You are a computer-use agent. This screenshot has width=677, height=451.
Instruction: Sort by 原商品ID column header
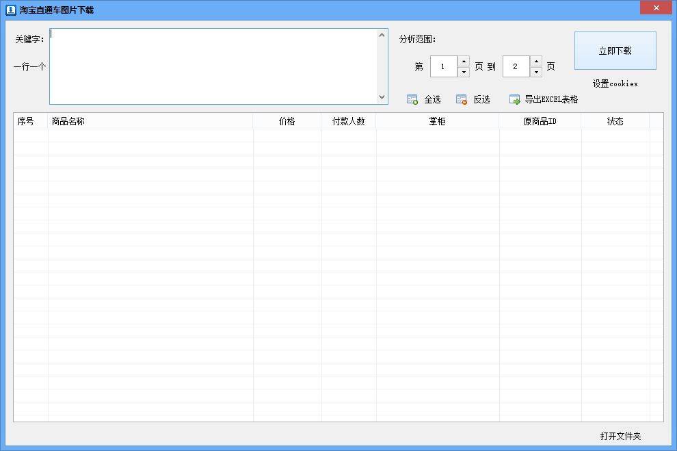tap(540, 121)
